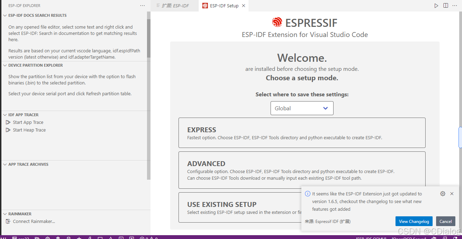The image size is (462, 239).
Task: Open the Global settings location dropdown
Action: (x=302, y=108)
